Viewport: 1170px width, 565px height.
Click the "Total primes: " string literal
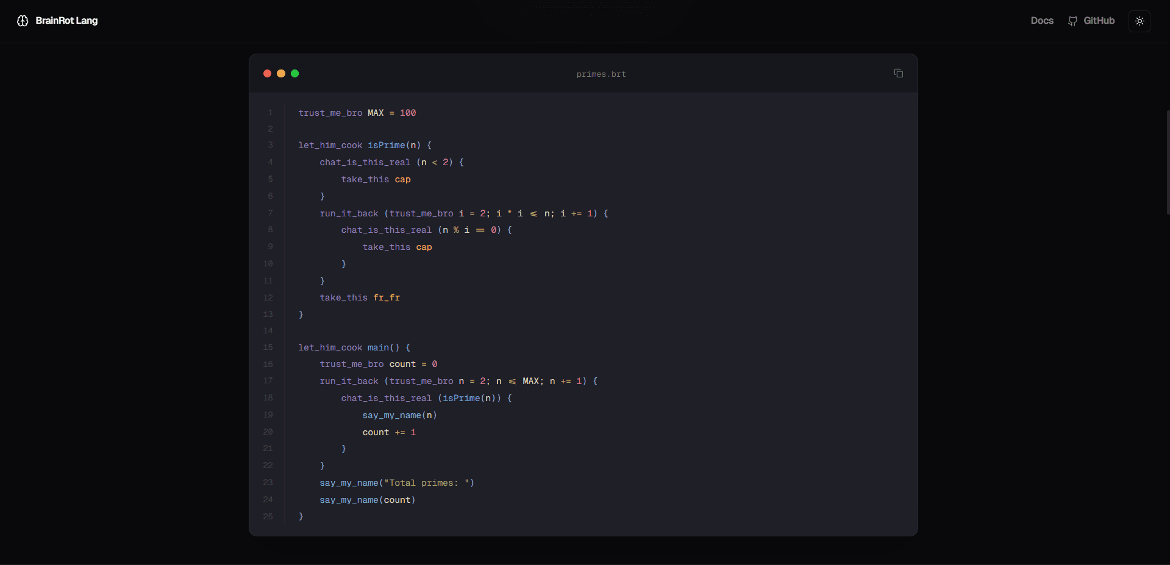tap(429, 483)
